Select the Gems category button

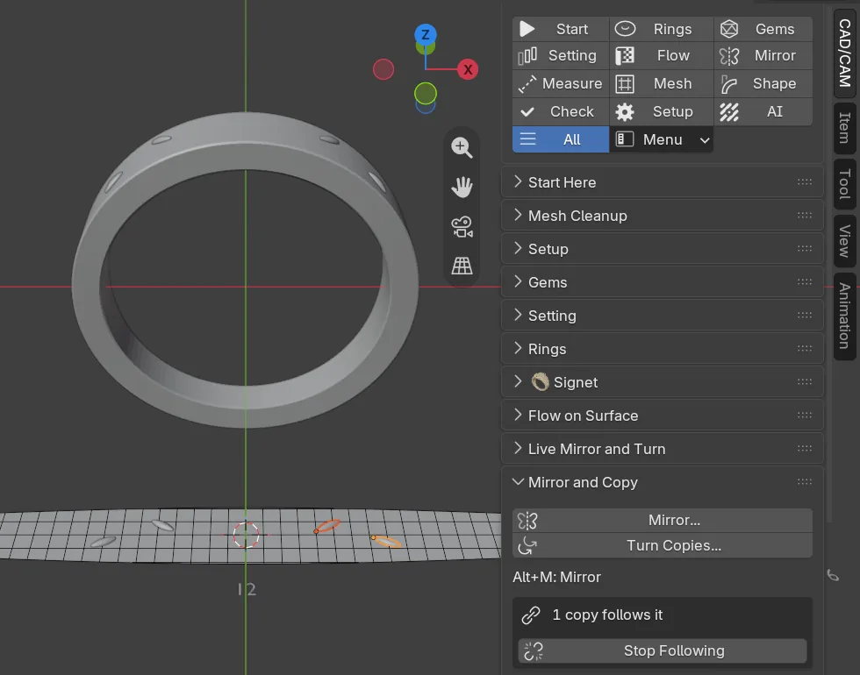point(763,28)
